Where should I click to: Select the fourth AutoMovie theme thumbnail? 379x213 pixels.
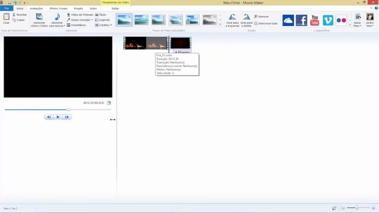(175, 20)
